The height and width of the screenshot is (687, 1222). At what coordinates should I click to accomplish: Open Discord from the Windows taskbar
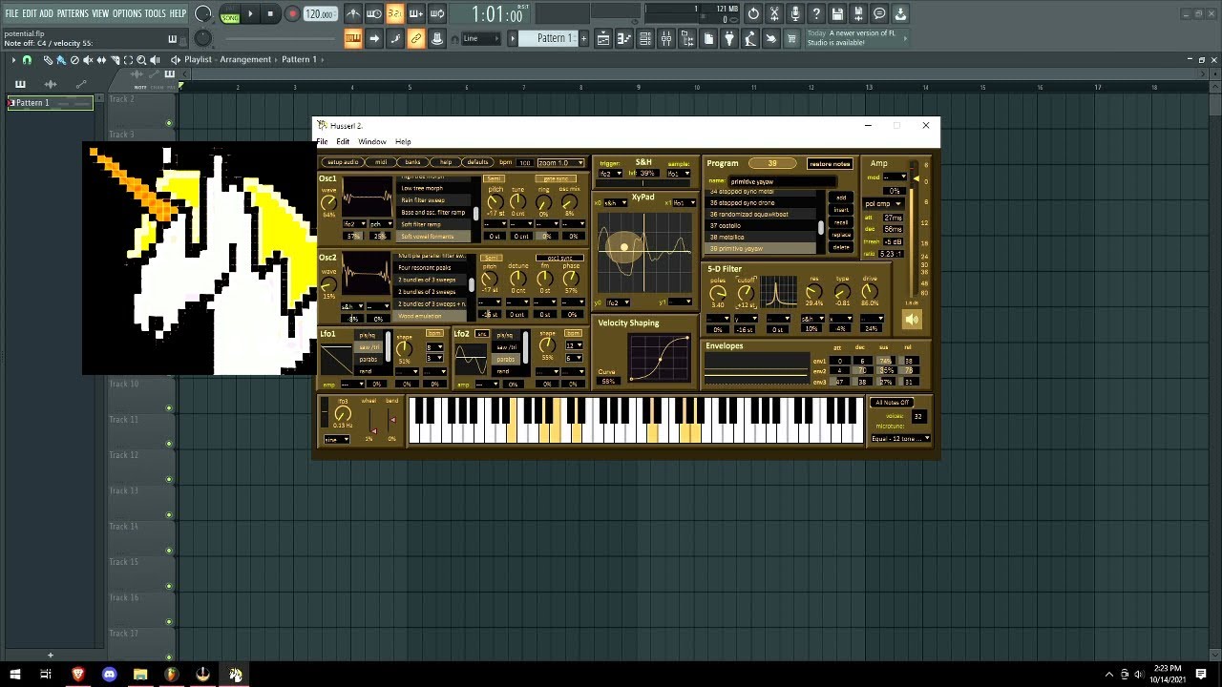[x=109, y=675]
